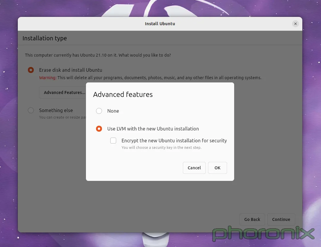Click the Advanced features dialog heading
Viewport: 321px width, 247px height.
(x=123, y=94)
